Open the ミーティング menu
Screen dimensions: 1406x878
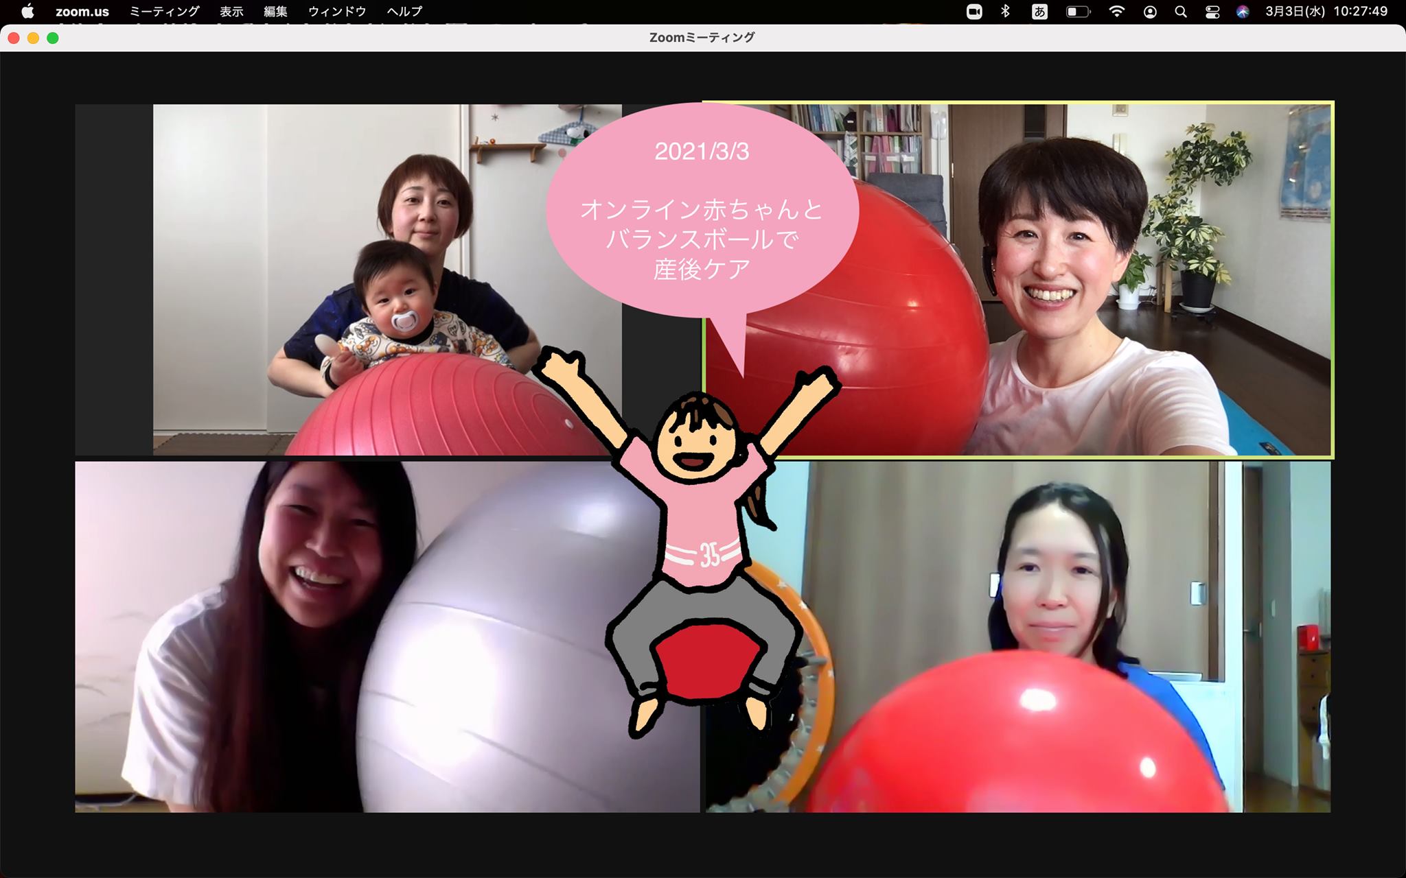tap(165, 12)
